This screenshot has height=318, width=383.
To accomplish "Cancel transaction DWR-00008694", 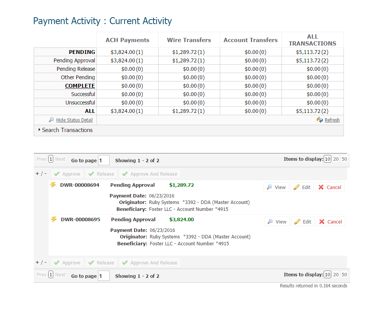I will pos(329,187).
